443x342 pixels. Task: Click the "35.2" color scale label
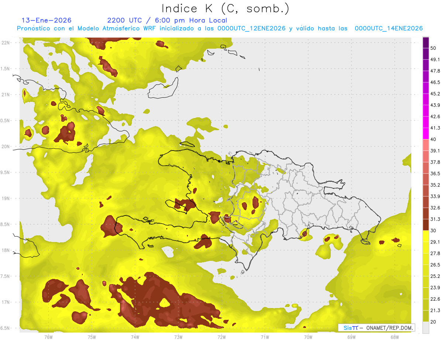click(435, 185)
